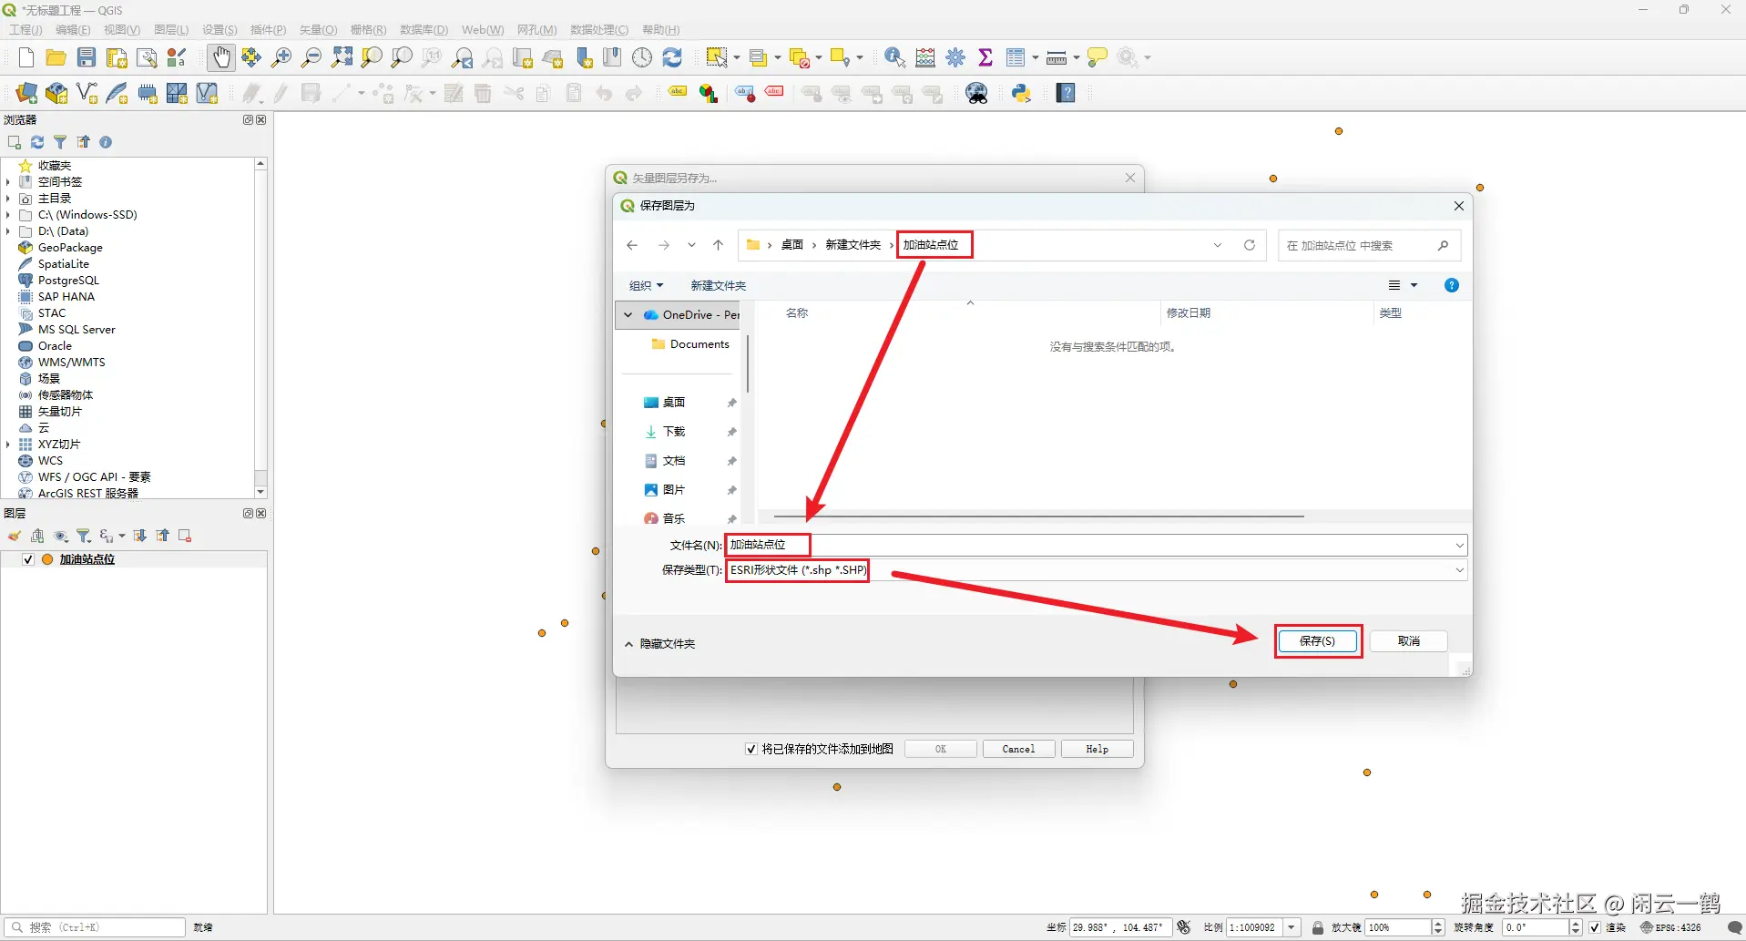Refresh the save dialog folder listing
The height and width of the screenshot is (941, 1746).
click(1250, 245)
